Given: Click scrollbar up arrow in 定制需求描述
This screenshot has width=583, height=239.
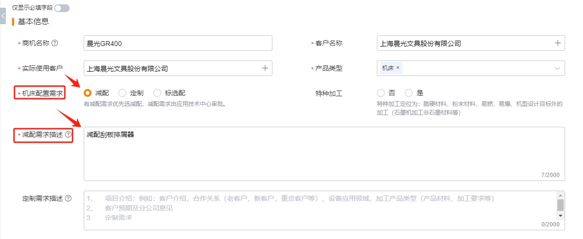Looking at the screenshot, I should pyautogui.click(x=561, y=194).
